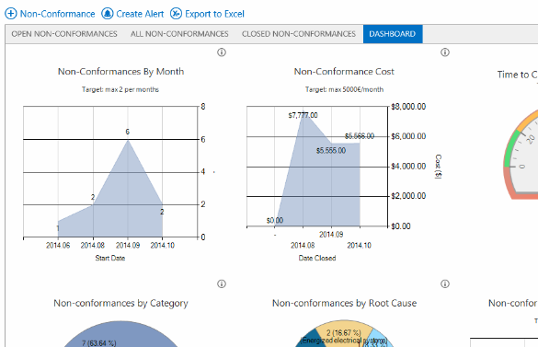538x347 pixels.
Task: Click Export to Excel link text
Action: click(215, 14)
